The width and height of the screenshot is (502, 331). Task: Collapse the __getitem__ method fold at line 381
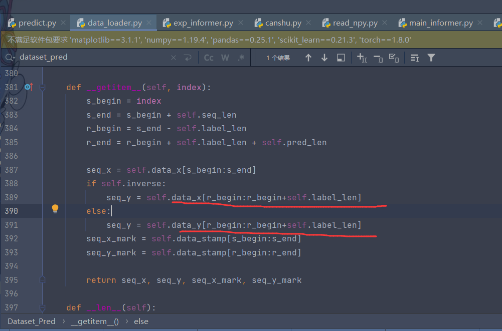(42, 87)
